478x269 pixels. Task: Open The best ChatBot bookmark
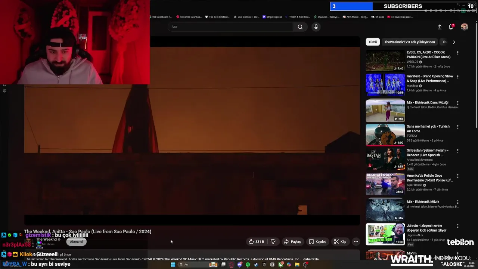pos(217,17)
